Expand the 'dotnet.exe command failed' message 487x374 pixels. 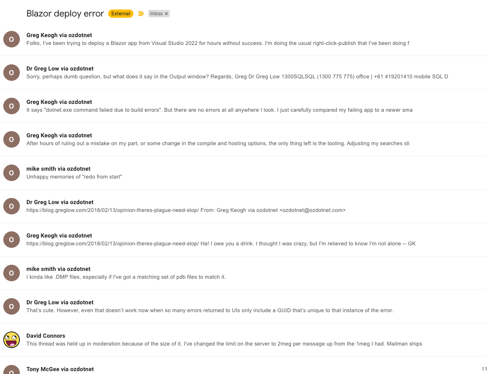point(244,106)
